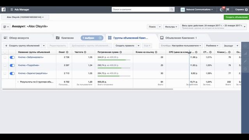The height and width of the screenshot is (140, 249).
Task: Open the Столбцы: Настройки пользователя dropdown
Action: pos(181,46)
